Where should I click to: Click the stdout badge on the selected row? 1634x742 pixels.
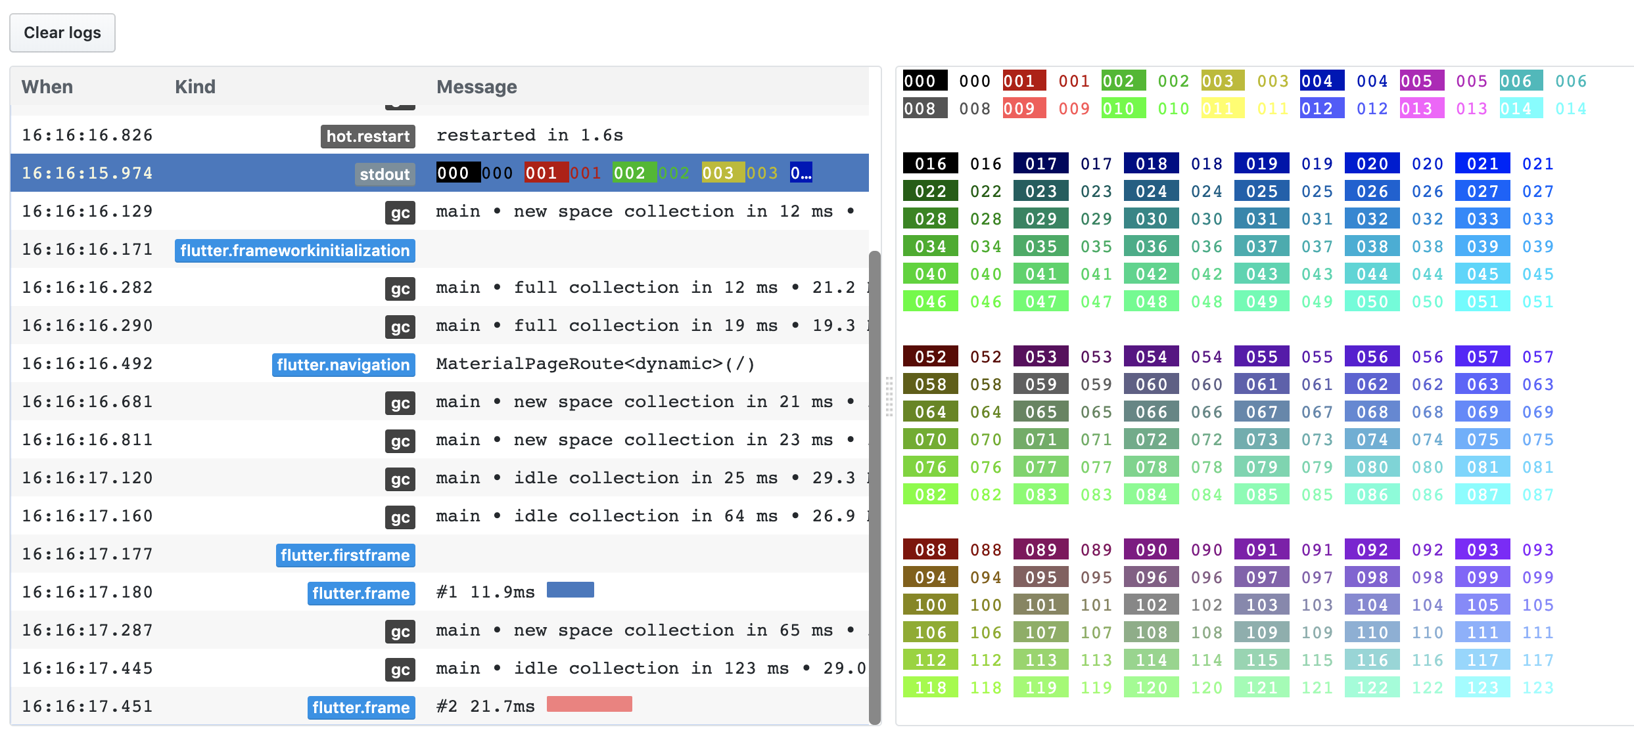(x=385, y=173)
